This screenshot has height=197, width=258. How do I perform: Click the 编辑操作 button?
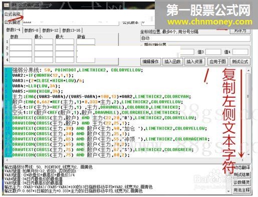[x=151, y=62]
